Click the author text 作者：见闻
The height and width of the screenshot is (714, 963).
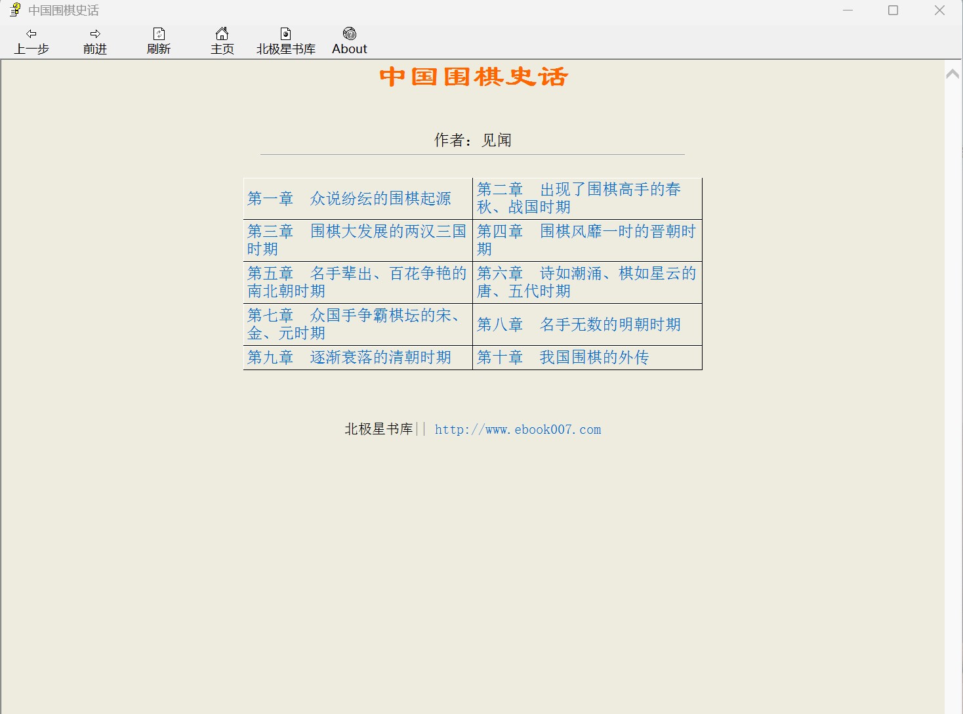coord(472,140)
